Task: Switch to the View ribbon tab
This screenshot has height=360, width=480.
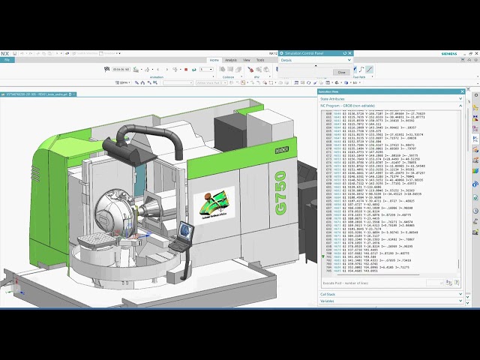Action: pos(247,60)
